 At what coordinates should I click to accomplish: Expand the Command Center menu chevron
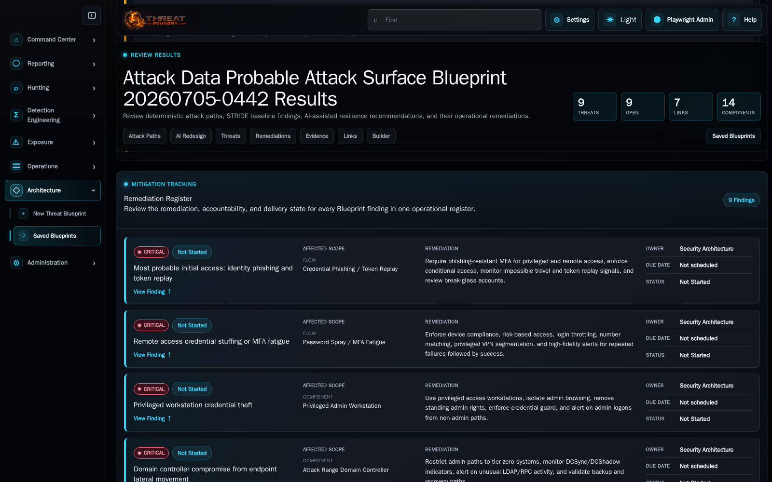[x=94, y=40]
